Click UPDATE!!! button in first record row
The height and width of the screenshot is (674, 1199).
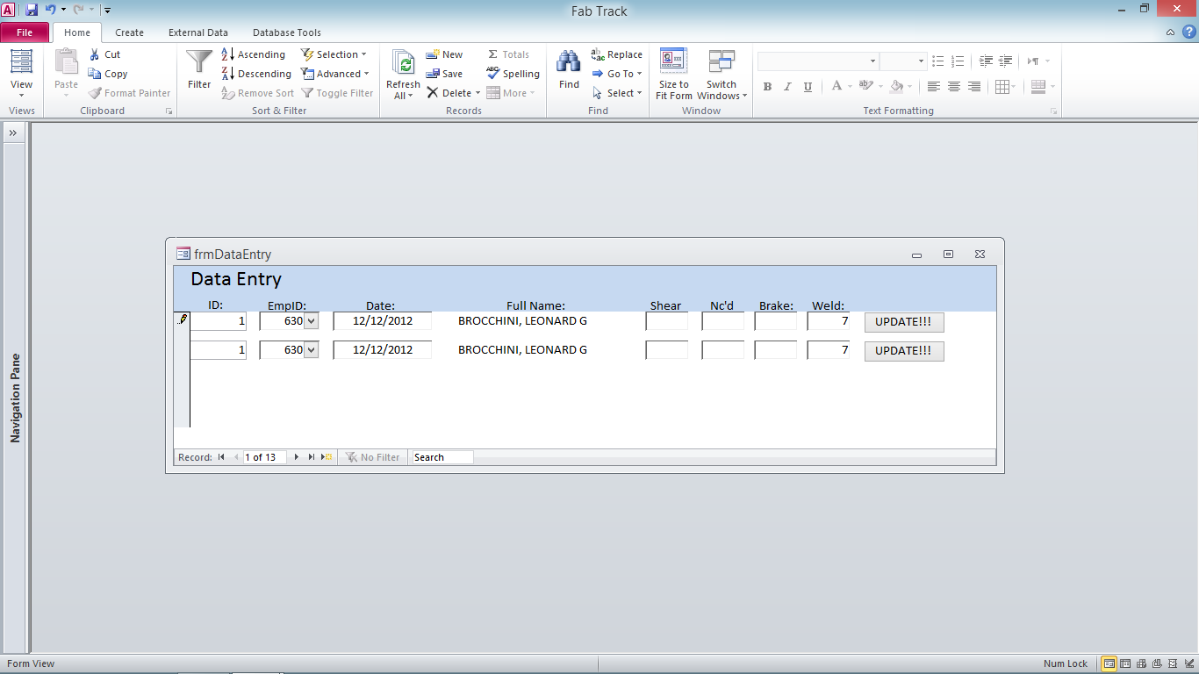(x=904, y=322)
